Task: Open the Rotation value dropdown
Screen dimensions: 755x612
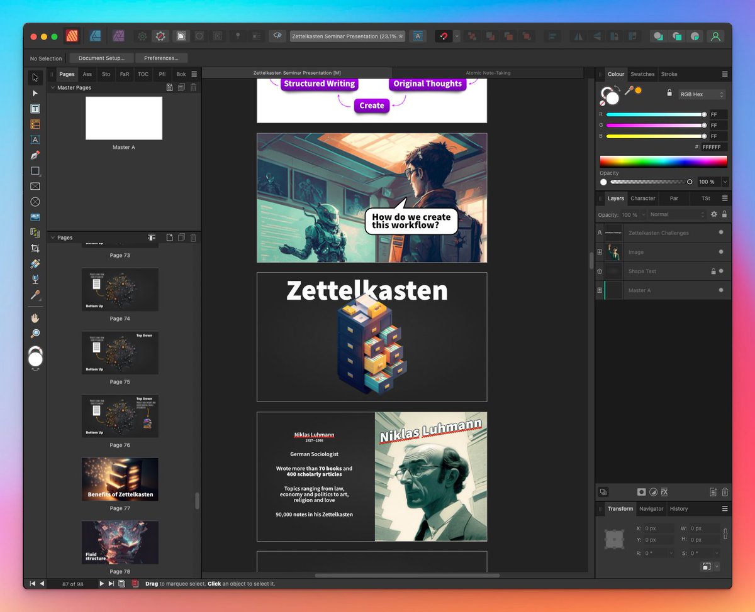Action: coord(671,553)
